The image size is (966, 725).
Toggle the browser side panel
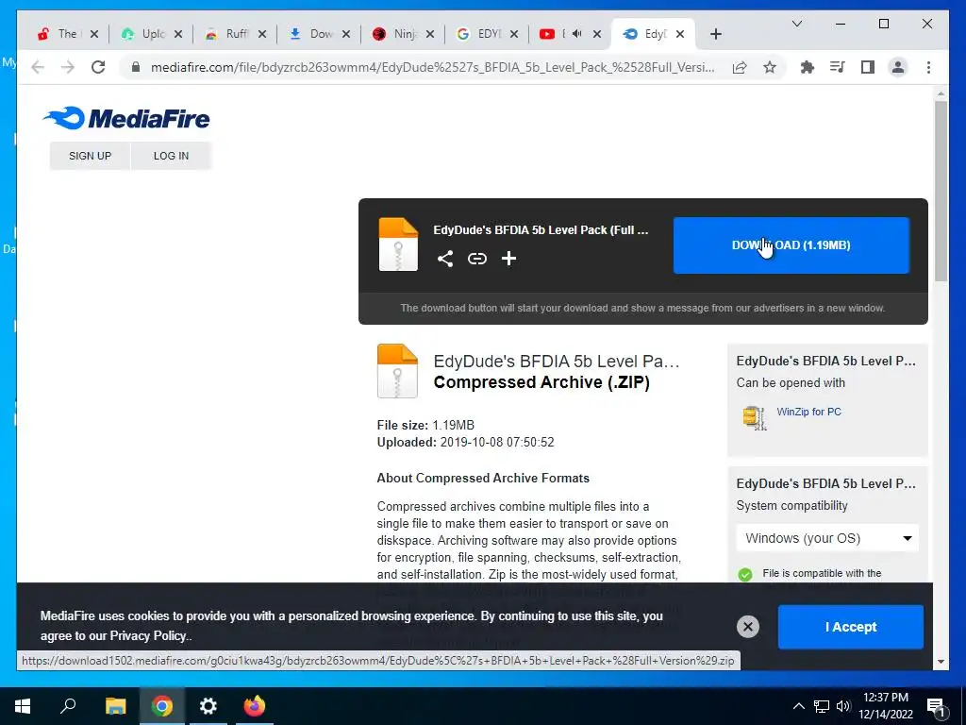pyautogui.click(x=868, y=67)
